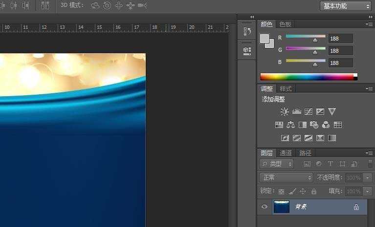
Task: Click the red R value field
Action: click(x=341, y=38)
